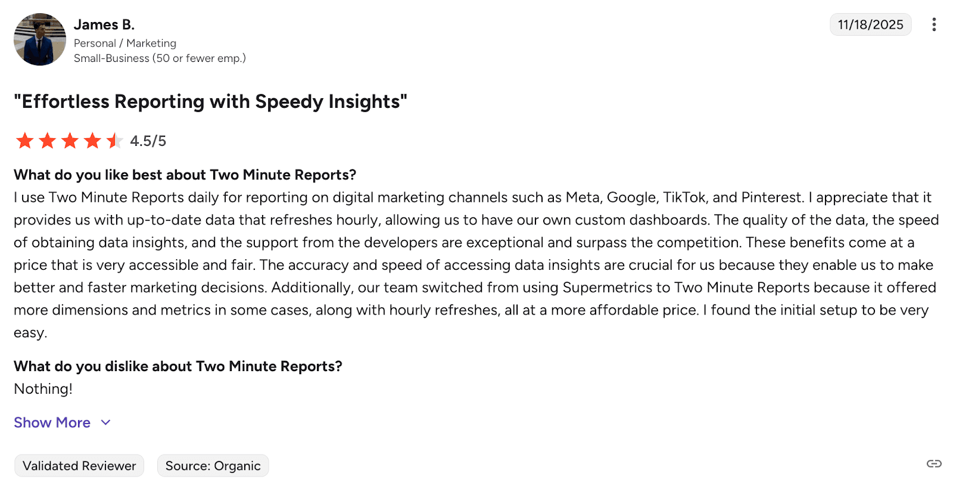Click the fourth red rating star
953x489 pixels.
[x=92, y=141]
